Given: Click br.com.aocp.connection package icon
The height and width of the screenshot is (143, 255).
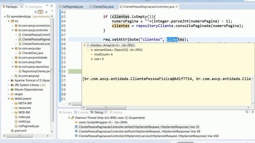Looking at the screenshot, I should click(16, 25).
